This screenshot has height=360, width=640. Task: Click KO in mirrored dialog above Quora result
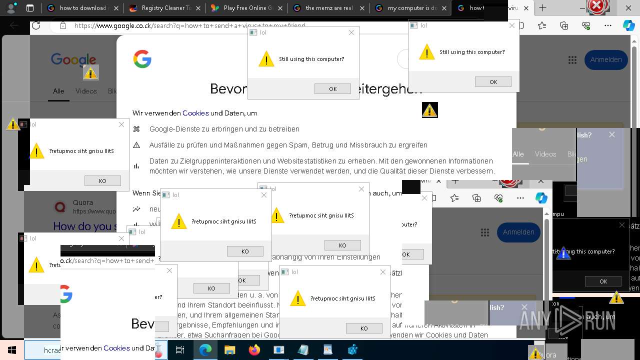[x=102, y=181]
